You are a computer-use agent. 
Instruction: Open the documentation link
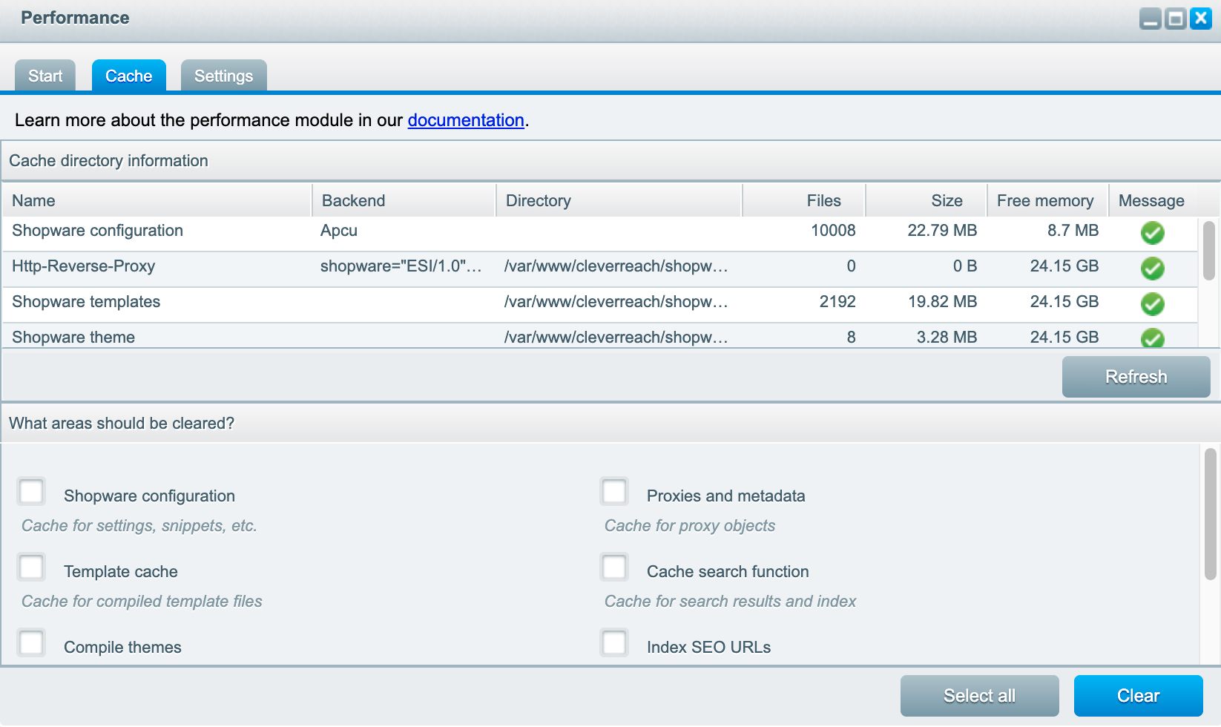click(x=466, y=120)
